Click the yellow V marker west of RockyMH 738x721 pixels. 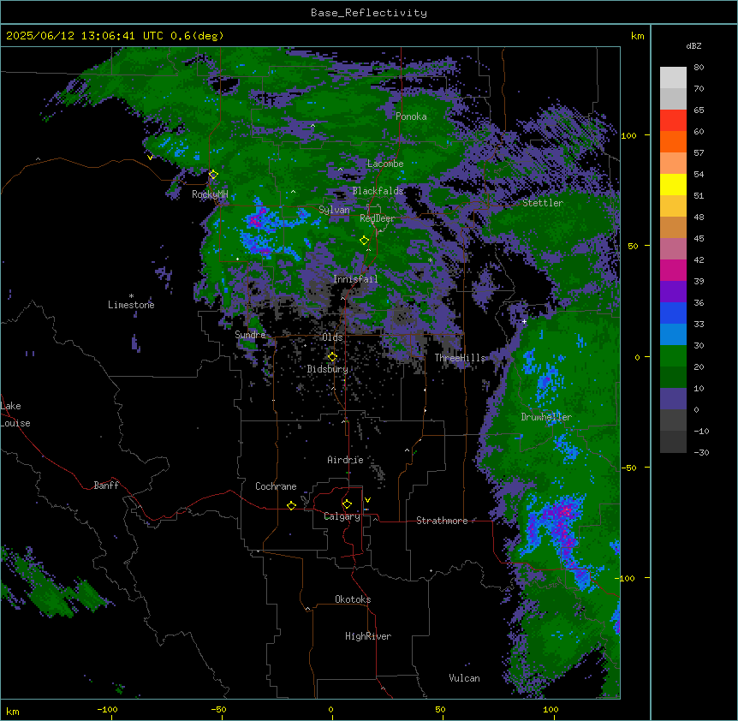pos(150,158)
